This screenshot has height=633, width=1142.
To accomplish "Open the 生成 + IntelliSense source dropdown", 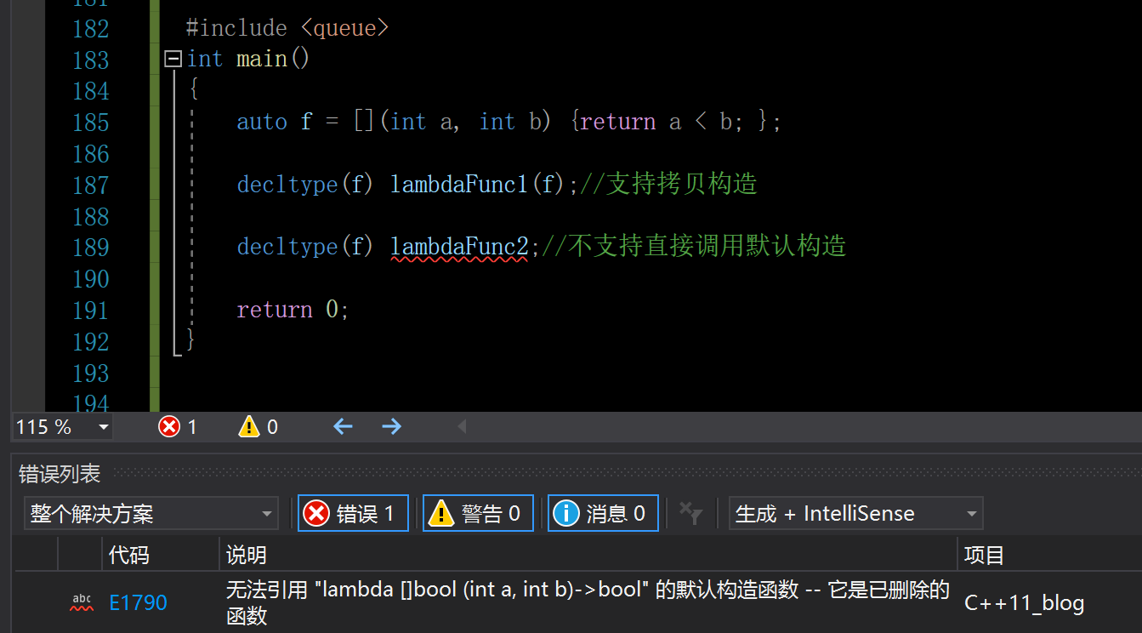I will tap(855, 514).
